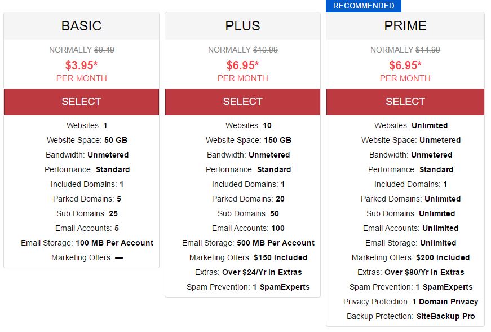Click the crossed-out $9.49 normal price
491x332 pixels.
click(104, 50)
